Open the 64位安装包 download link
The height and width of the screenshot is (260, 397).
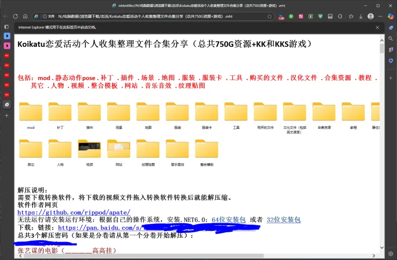(x=229, y=220)
